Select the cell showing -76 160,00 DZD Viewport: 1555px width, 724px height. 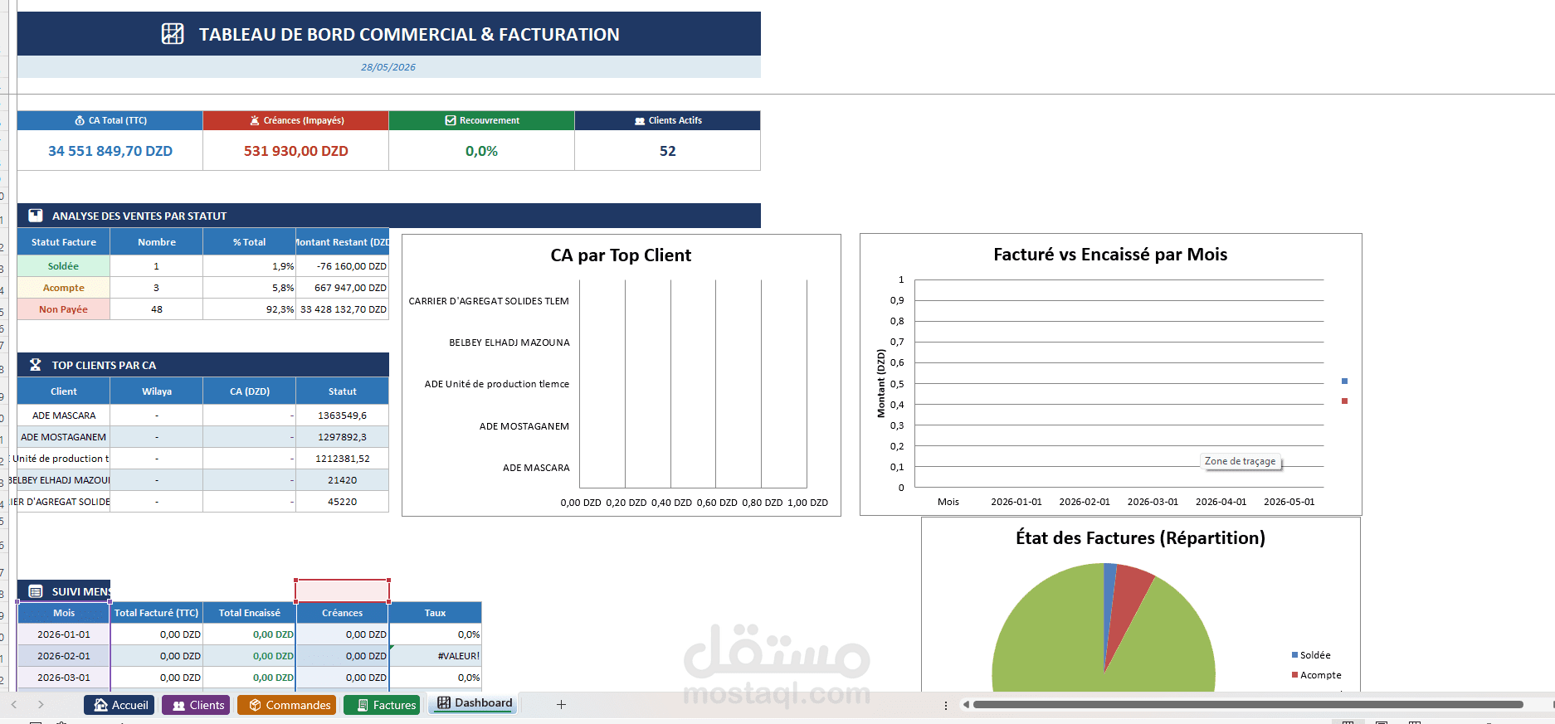(343, 266)
